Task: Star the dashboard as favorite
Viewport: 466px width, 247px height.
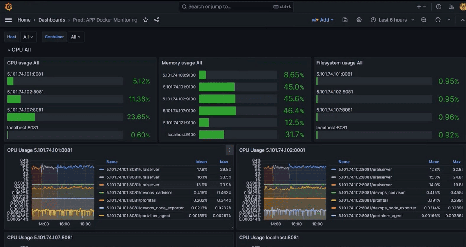Action: pos(145,20)
